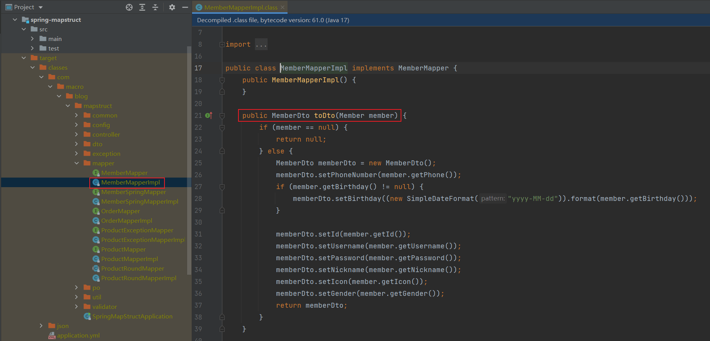
Task: Expand the controller folder
Action: pyautogui.click(x=76, y=135)
